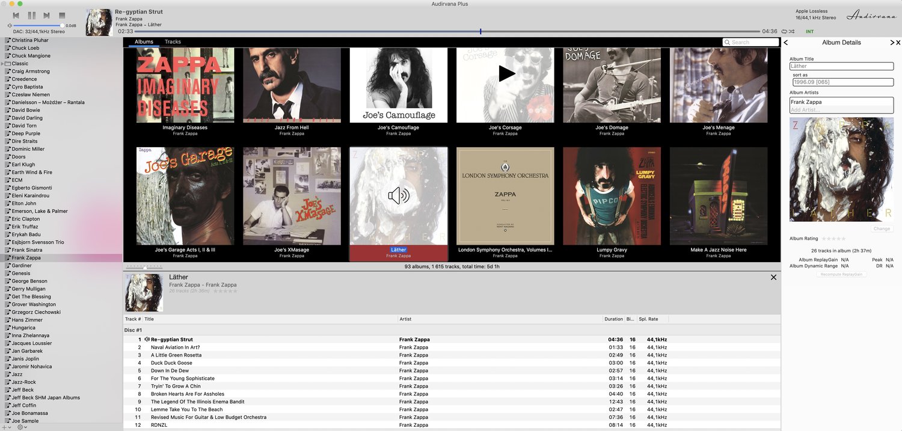Select the Lumpy Gravy album cover
Viewport: 902px width, 431px height.
coord(612,196)
